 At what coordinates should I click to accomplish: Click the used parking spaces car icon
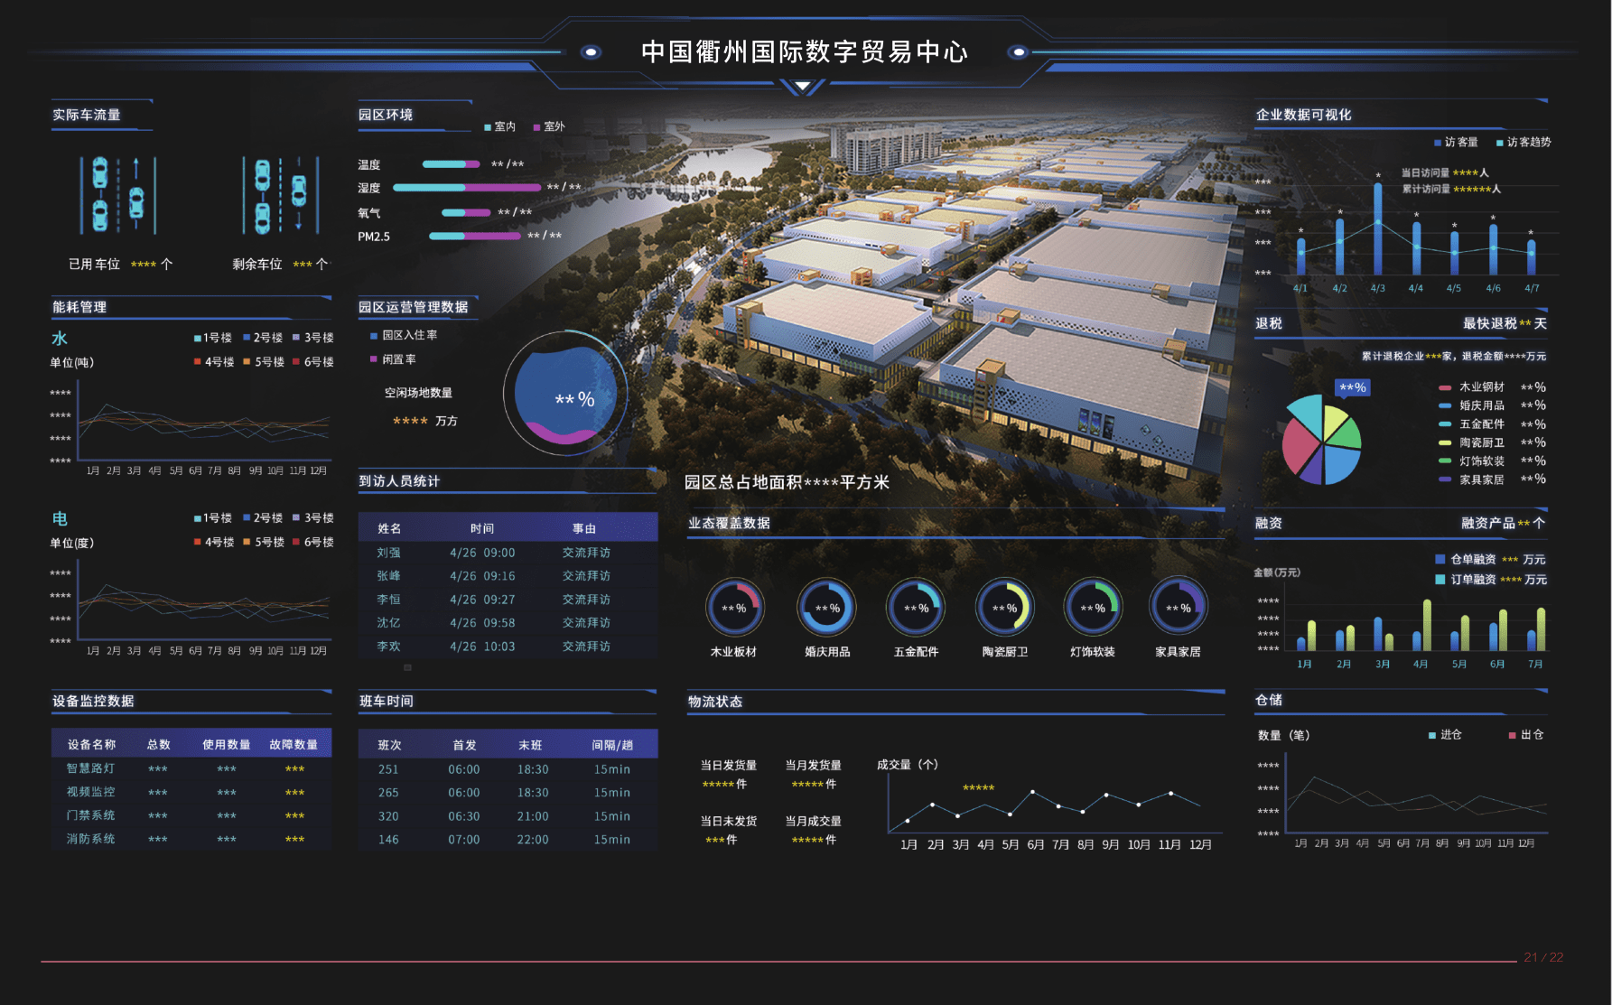117,195
